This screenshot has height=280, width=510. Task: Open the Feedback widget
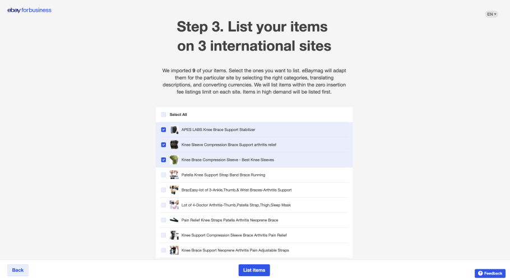pyautogui.click(x=490, y=273)
